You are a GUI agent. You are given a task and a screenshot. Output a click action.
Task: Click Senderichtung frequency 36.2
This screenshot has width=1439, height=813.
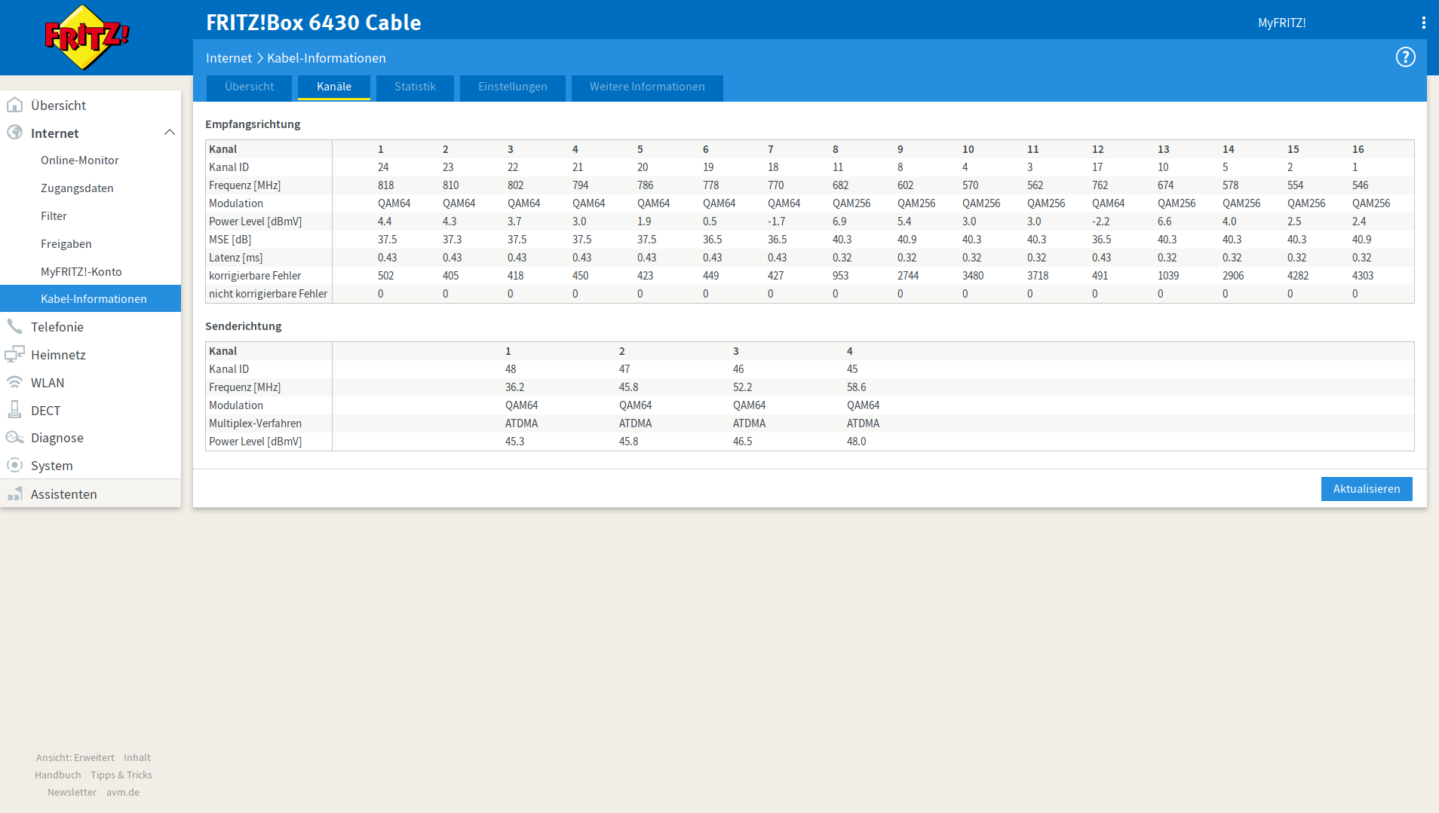click(x=514, y=387)
